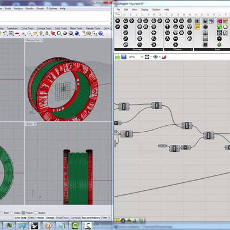The height and width of the screenshot is (230, 230).
Task: Open the dropdown arrow beside zoom extents icon
Action: 151,57
